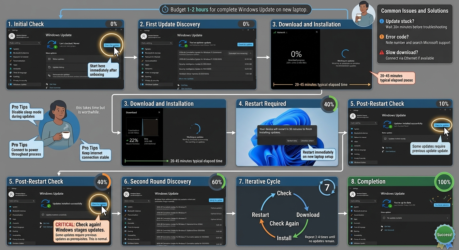
Task: Click Check for updates in Second Round Discovery
Action: pyautogui.click(x=216, y=200)
